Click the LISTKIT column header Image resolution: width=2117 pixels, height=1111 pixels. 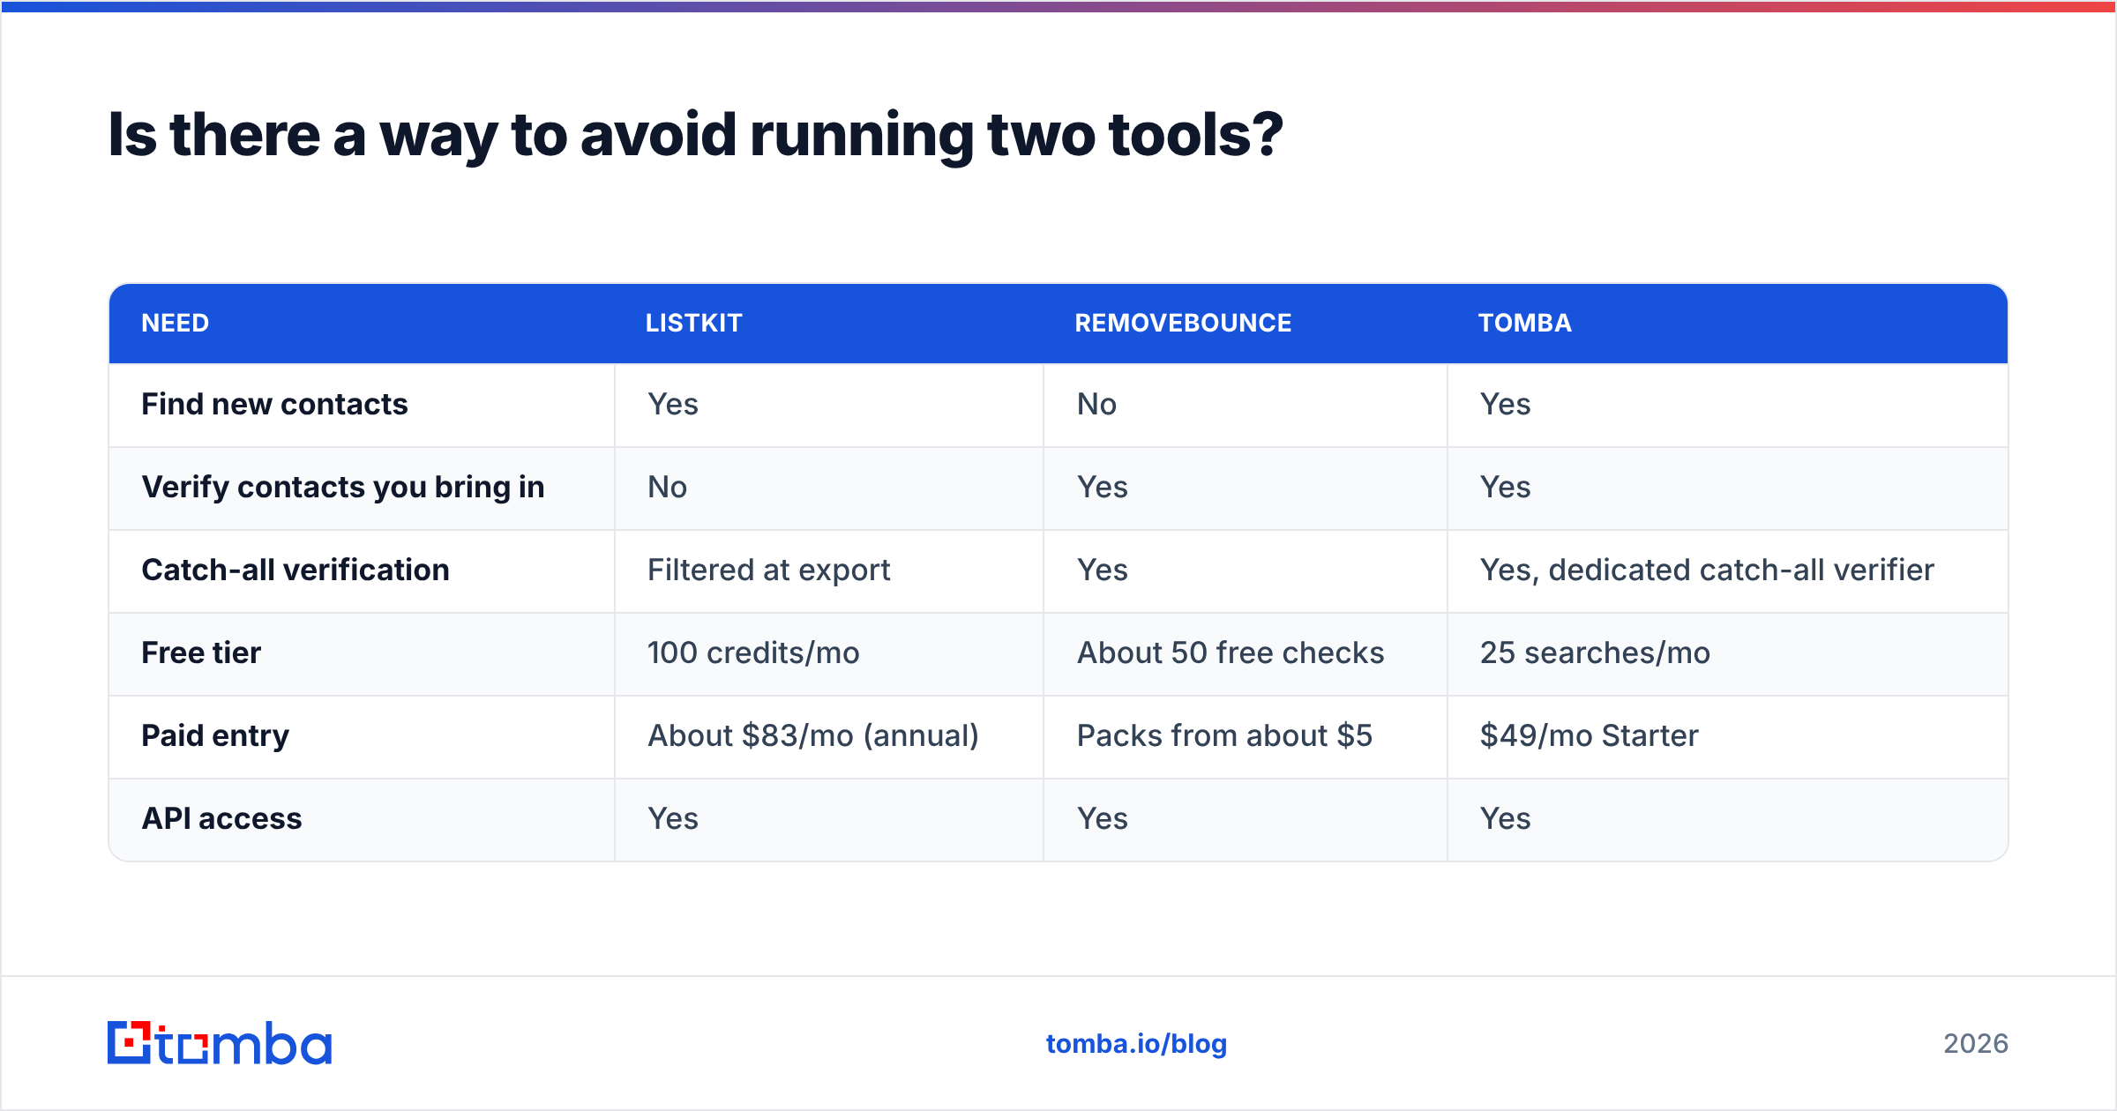(694, 323)
